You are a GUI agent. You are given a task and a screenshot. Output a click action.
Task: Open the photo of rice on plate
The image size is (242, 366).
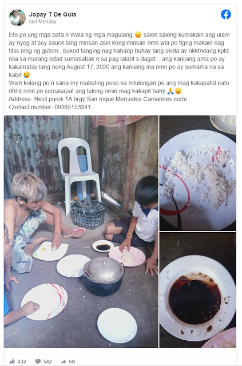[197, 173]
